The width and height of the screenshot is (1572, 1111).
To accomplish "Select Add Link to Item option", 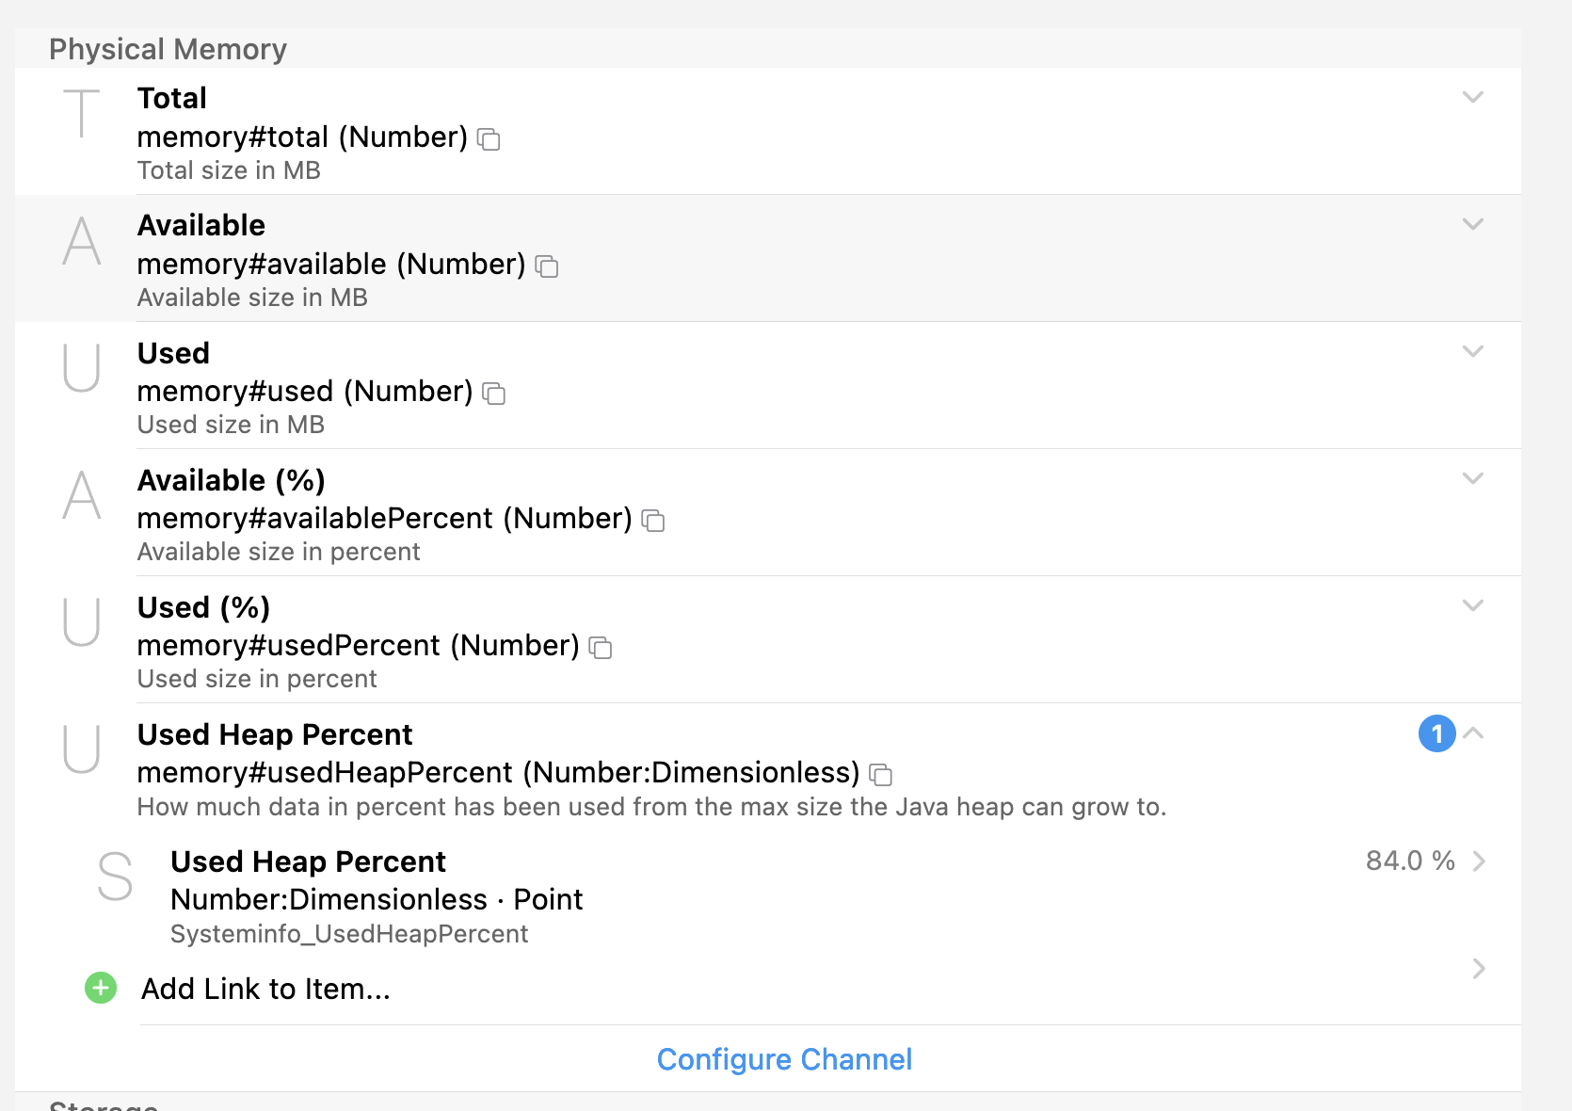I will [x=265, y=989].
